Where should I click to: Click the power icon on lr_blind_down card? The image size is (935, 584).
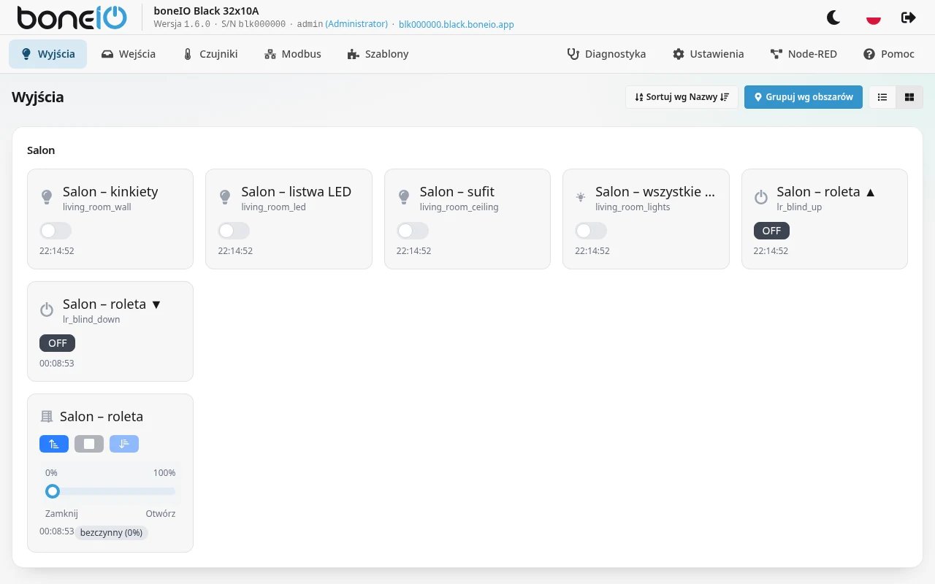point(47,310)
